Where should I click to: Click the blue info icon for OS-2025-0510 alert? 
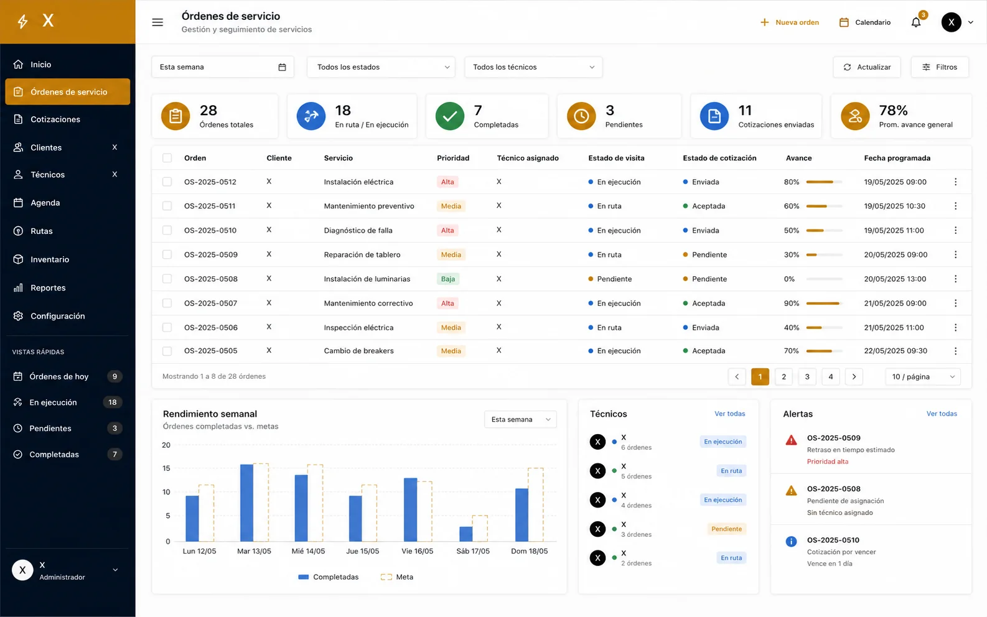coord(792,541)
